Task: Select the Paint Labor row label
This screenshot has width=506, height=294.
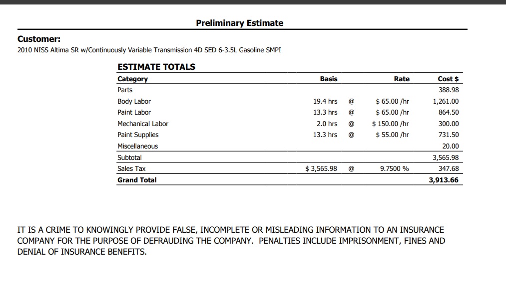Action: click(x=134, y=113)
